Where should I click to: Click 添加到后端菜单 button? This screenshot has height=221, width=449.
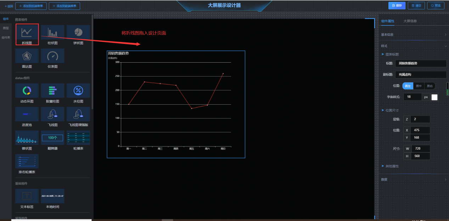(31, 6)
